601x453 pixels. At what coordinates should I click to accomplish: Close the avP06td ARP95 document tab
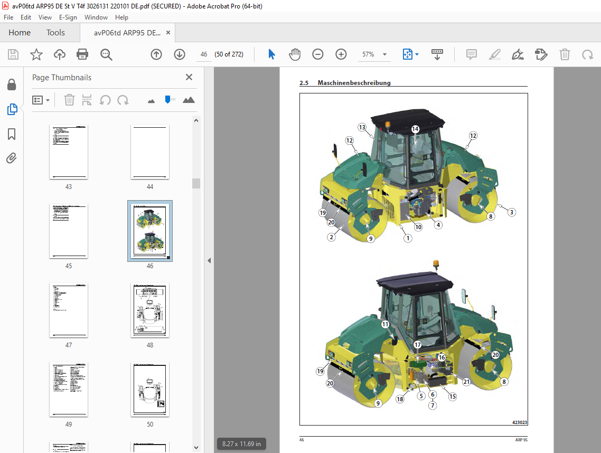[x=168, y=33]
